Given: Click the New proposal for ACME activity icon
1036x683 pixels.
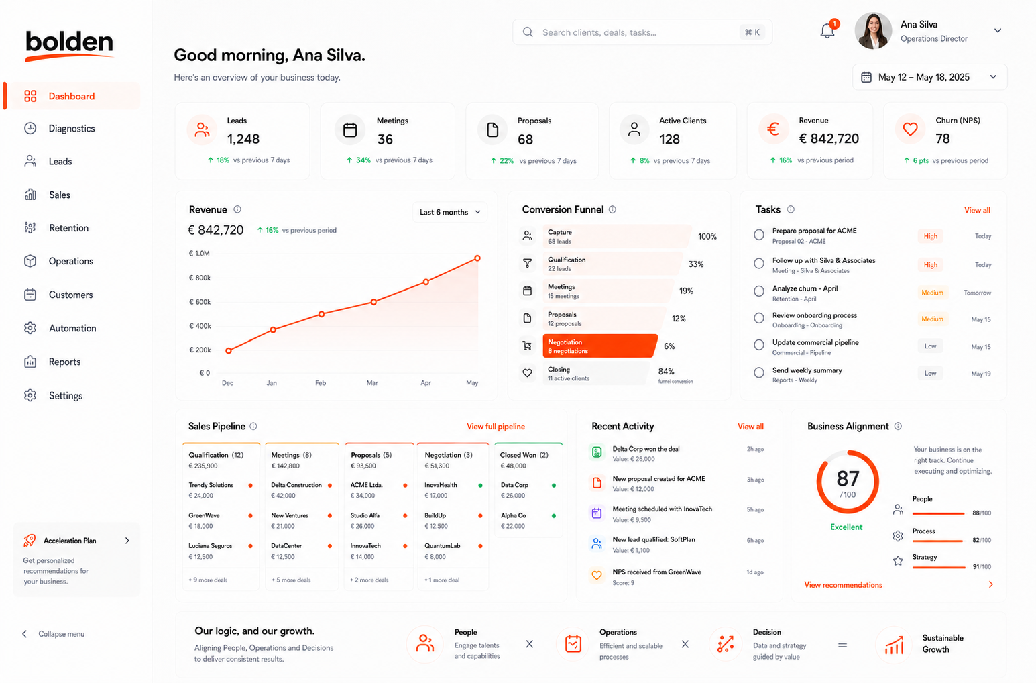Looking at the screenshot, I should coord(597,482).
